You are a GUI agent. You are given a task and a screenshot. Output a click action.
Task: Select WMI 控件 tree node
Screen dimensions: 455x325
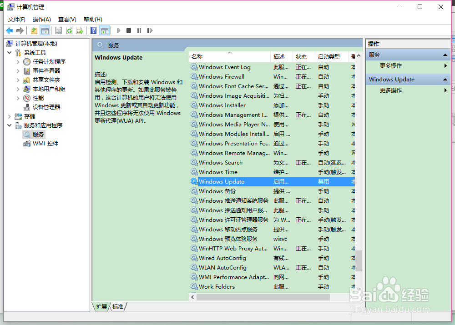45,144
